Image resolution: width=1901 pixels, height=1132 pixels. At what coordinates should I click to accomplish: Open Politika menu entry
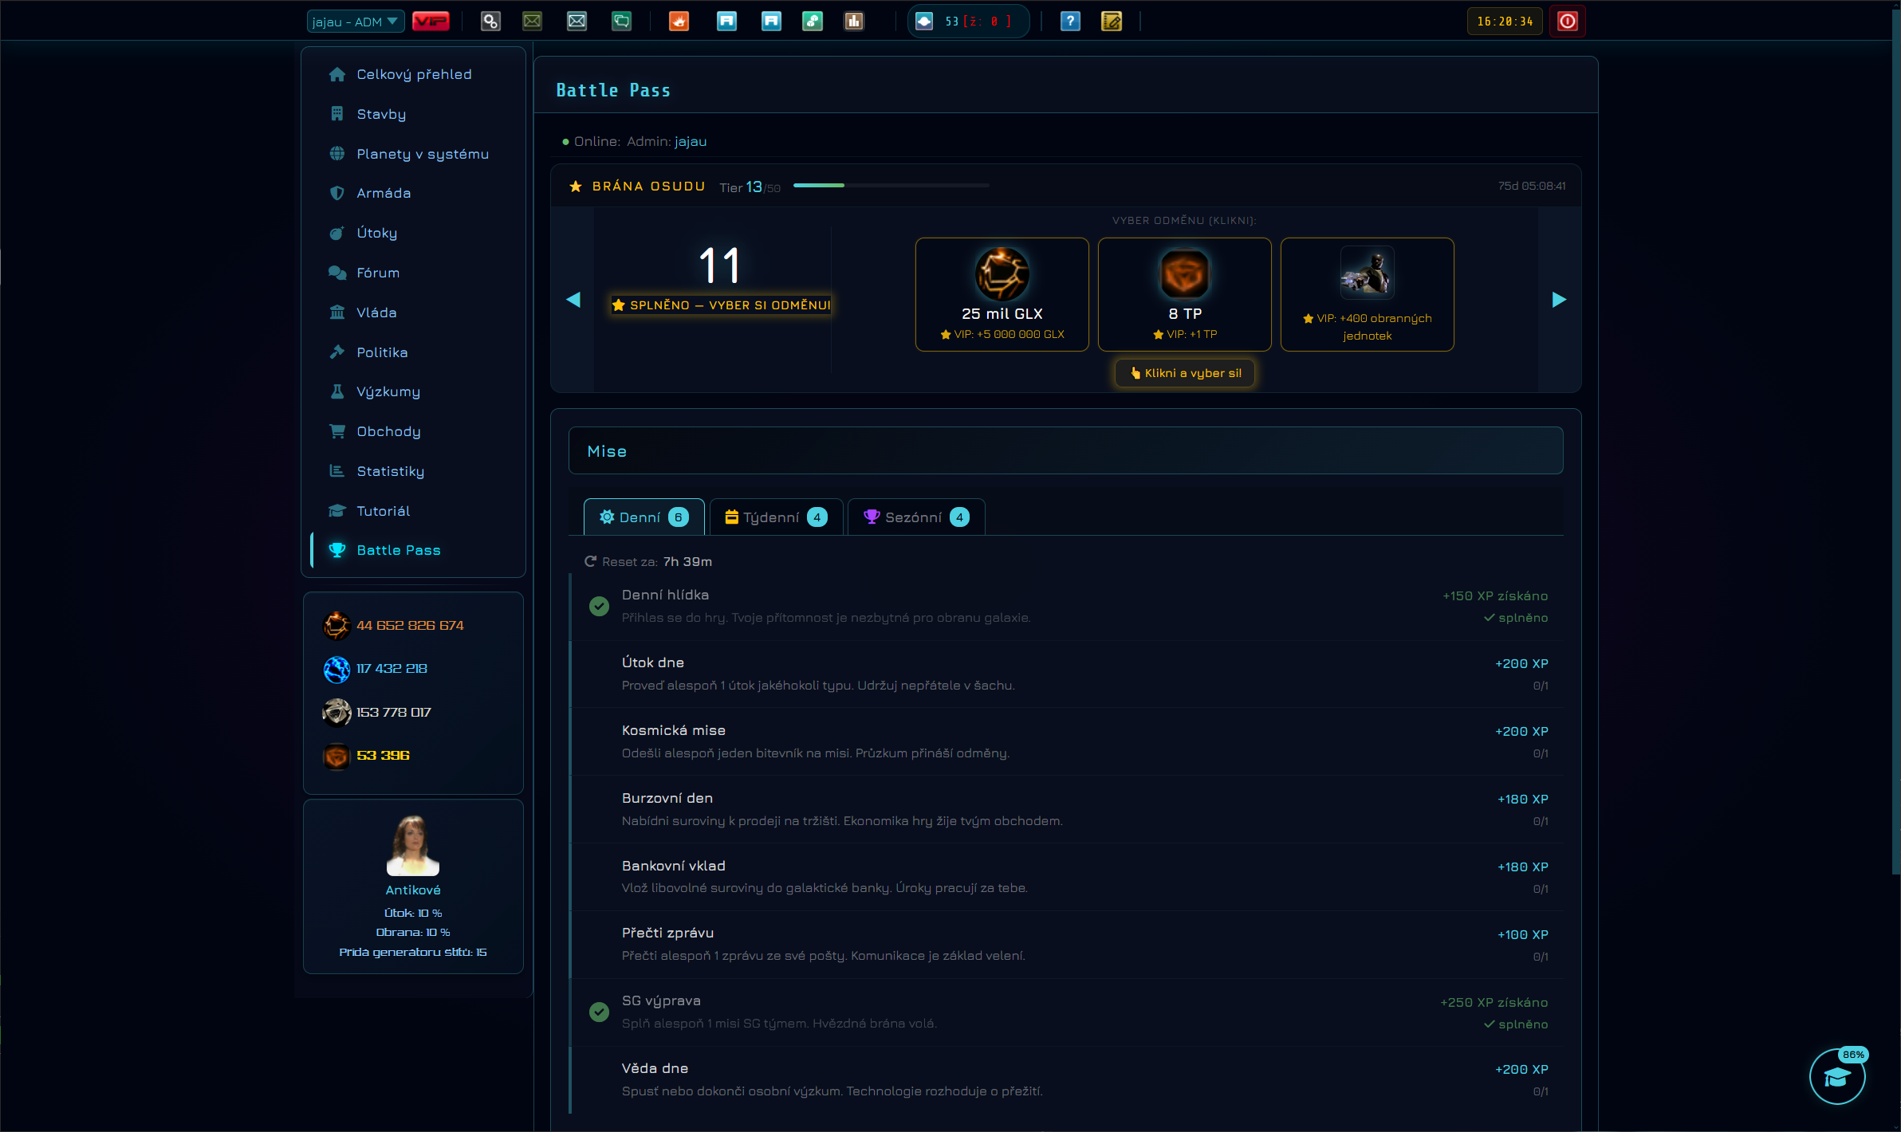pos(414,352)
